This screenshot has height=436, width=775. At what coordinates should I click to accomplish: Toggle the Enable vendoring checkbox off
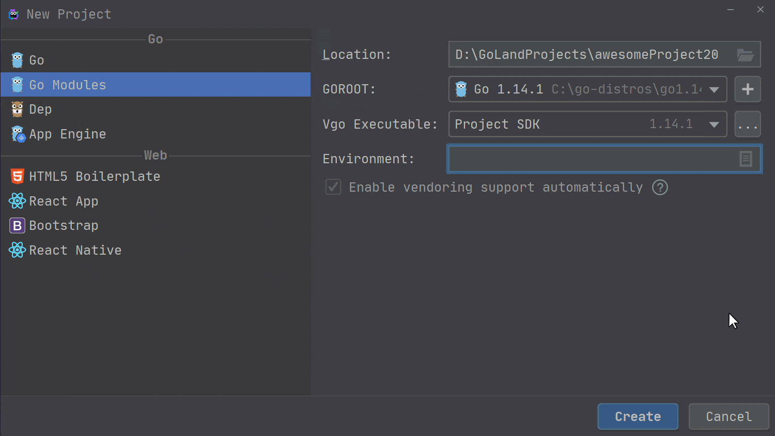(x=333, y=187)
